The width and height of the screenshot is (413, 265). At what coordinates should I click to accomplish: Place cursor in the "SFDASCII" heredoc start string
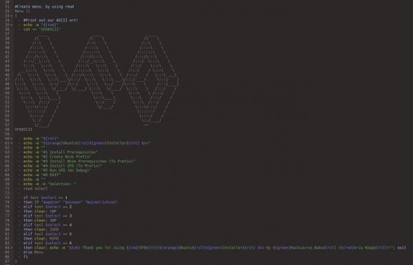pos(50,30)
